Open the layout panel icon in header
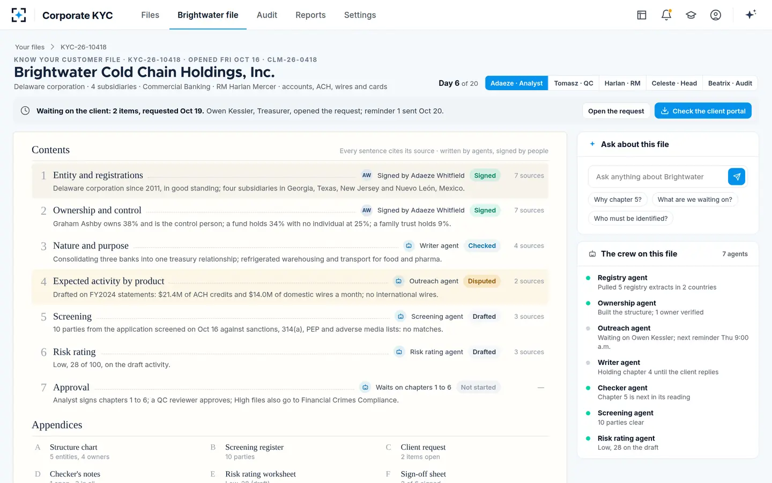 click(x=642, y=15)
